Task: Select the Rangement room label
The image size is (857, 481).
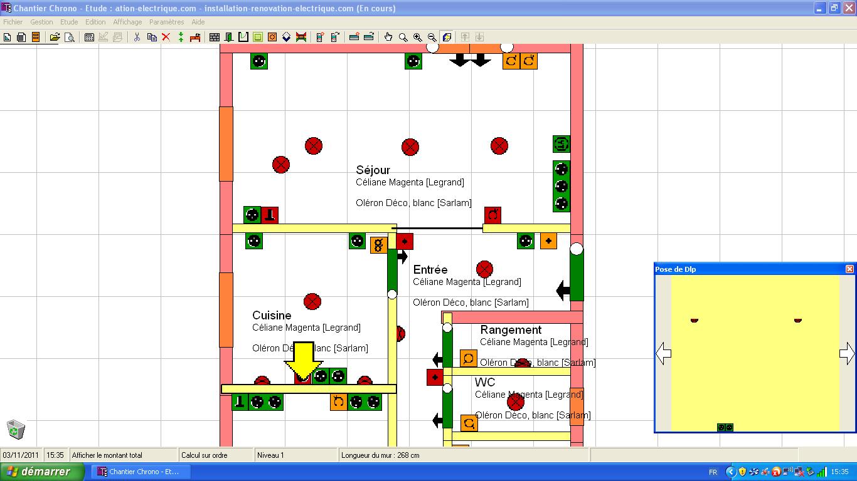Action: click(511, 329)
